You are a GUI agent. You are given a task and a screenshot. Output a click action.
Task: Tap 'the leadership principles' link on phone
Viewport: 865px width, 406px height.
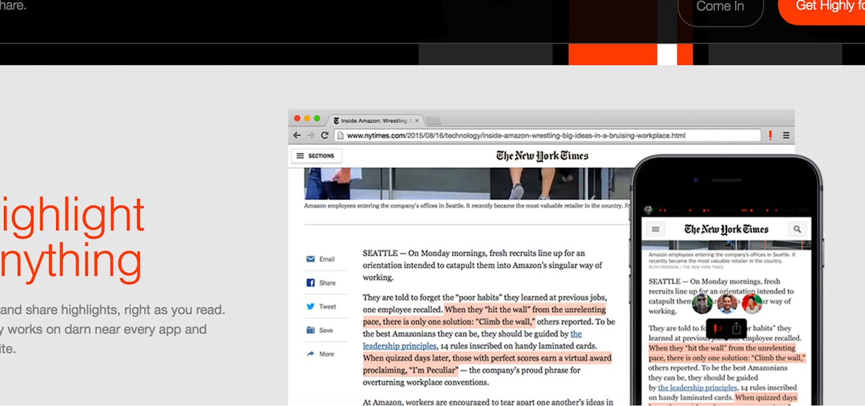click(x=698, y=387)
